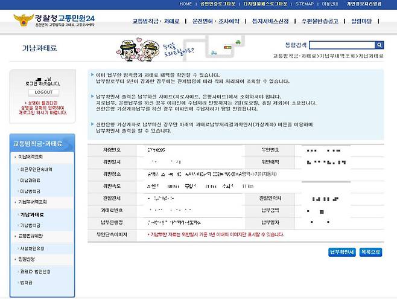
Task: Click the 관할연락처 table label
Action: click(270, 198)
